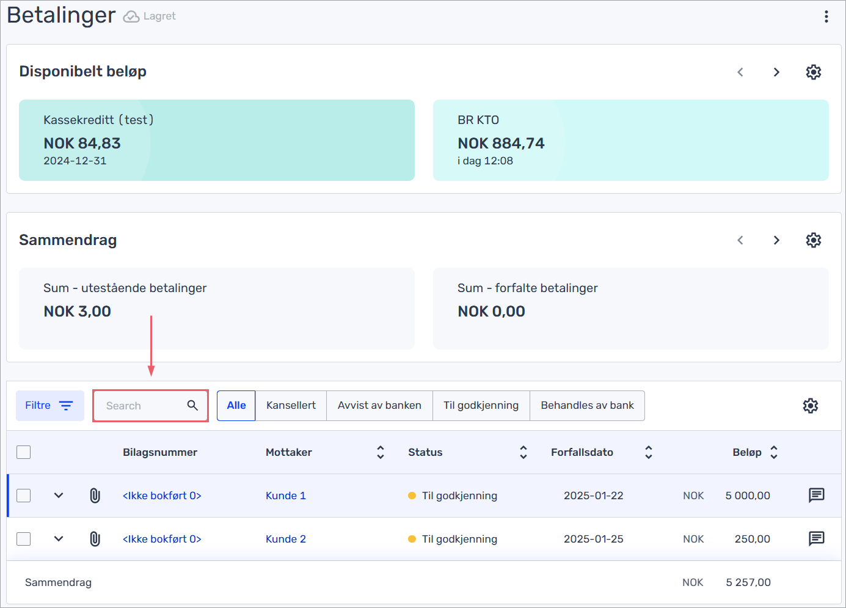Click the total 5 257,00 in summary row

click(748, 582)
